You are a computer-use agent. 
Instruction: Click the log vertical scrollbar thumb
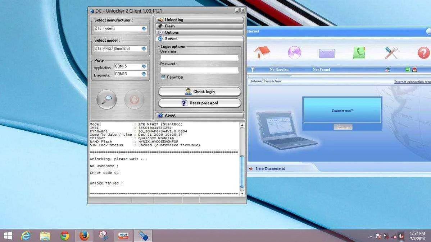[242, 172]
